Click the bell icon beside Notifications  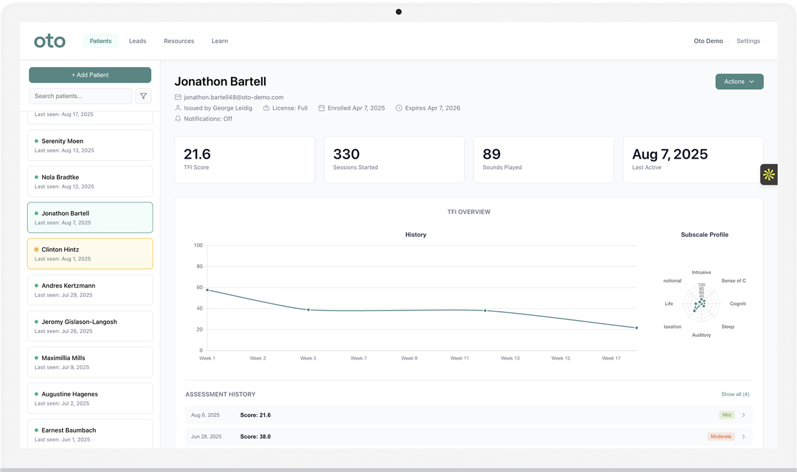click(x=178, y=119)
